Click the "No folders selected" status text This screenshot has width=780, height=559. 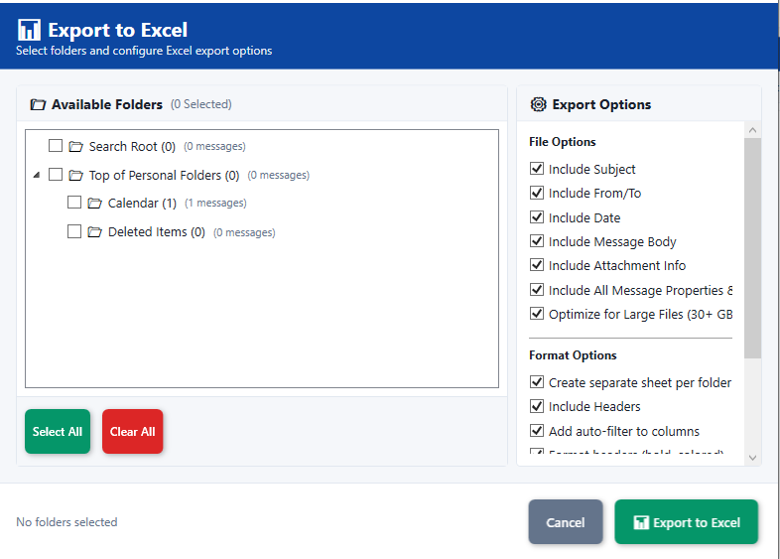(66, 522)
